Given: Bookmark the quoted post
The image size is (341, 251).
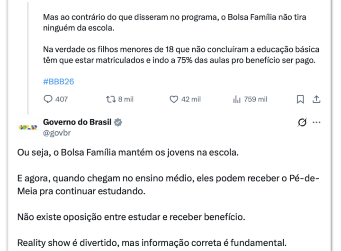Looking at the screenshot, I should [300, 99].
